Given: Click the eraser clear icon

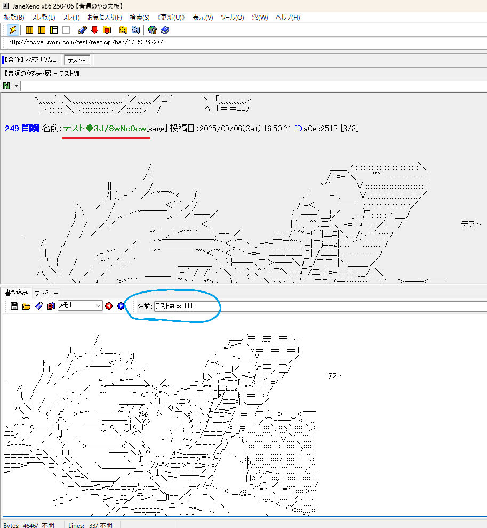Looking at the screenshot, I should tap(38, 306).
